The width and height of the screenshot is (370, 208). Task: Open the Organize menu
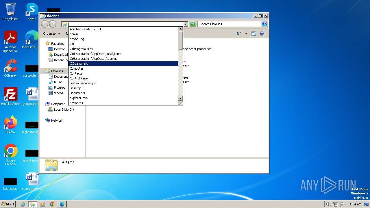51,34
